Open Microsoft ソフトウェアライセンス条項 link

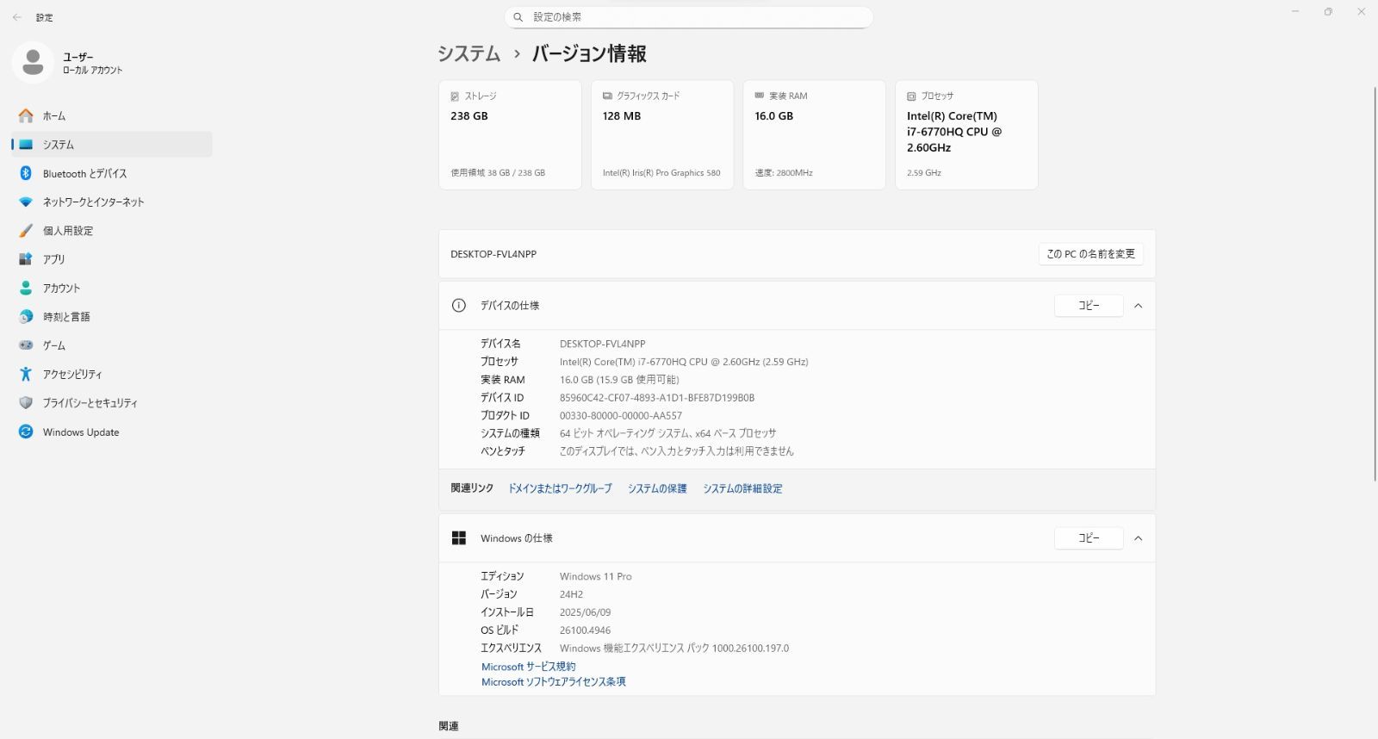coord(554,682)
